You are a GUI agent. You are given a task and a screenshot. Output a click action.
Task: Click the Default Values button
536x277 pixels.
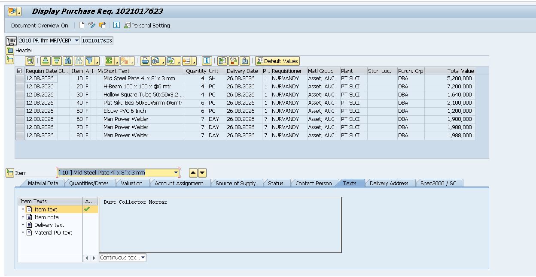coord(277,61)
